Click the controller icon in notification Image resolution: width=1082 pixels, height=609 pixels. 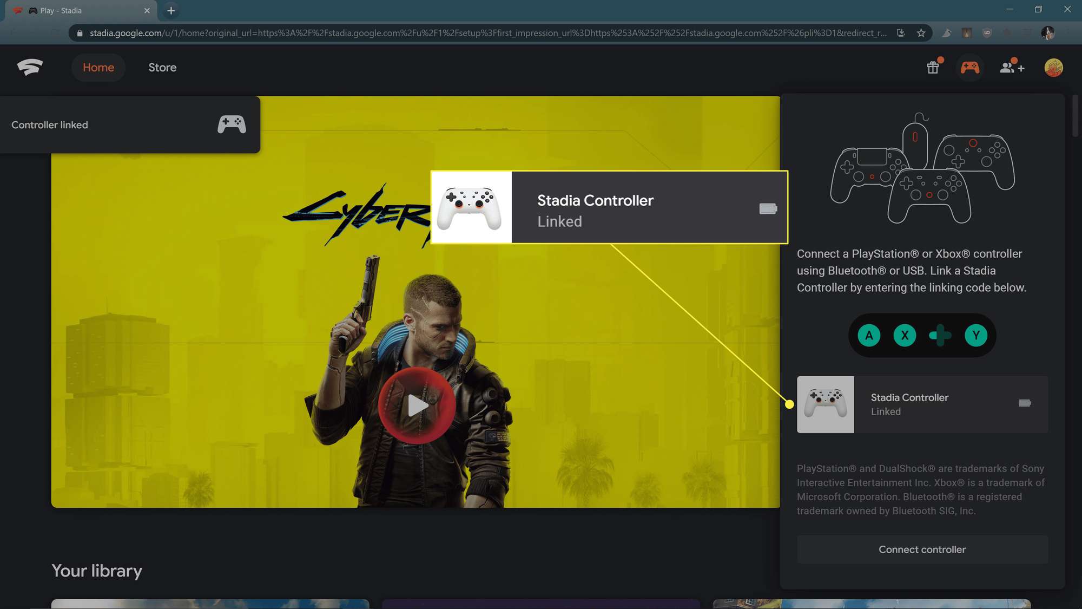[232, 125]
